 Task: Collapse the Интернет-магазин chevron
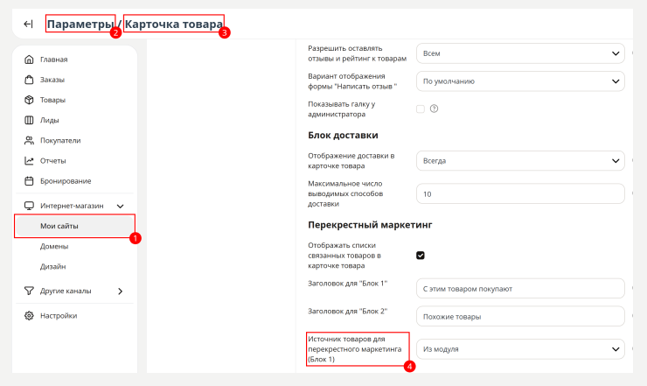point(120,206)
